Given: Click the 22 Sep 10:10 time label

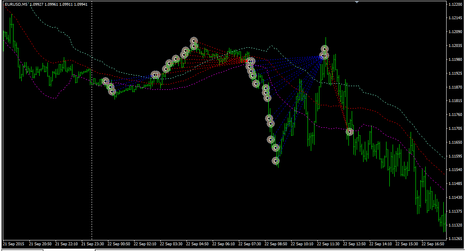Looking at the screenshot, I should (302, 244).
